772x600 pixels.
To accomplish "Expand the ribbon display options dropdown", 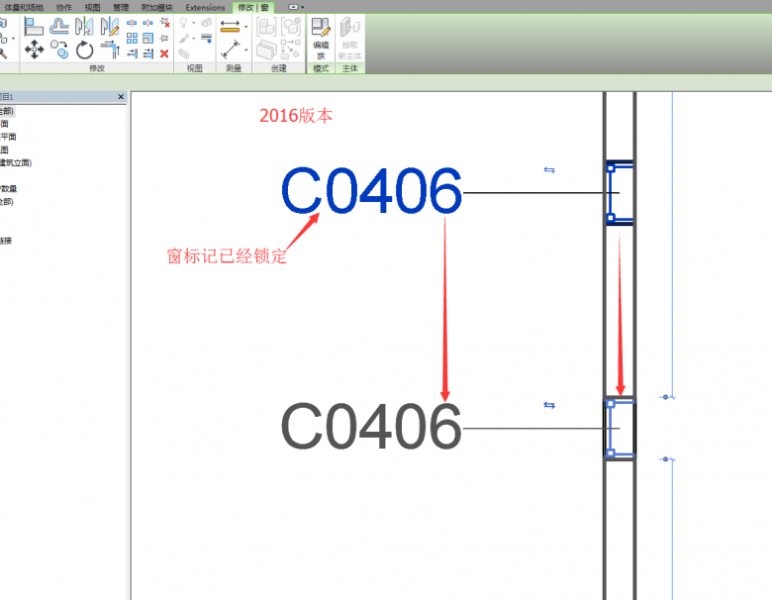I will [x=294, y=6].
